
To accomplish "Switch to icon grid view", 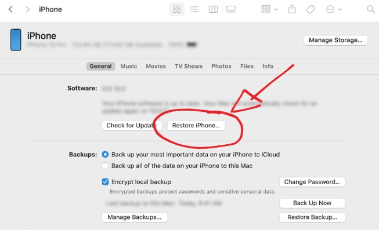I will [x=177, y=9].
